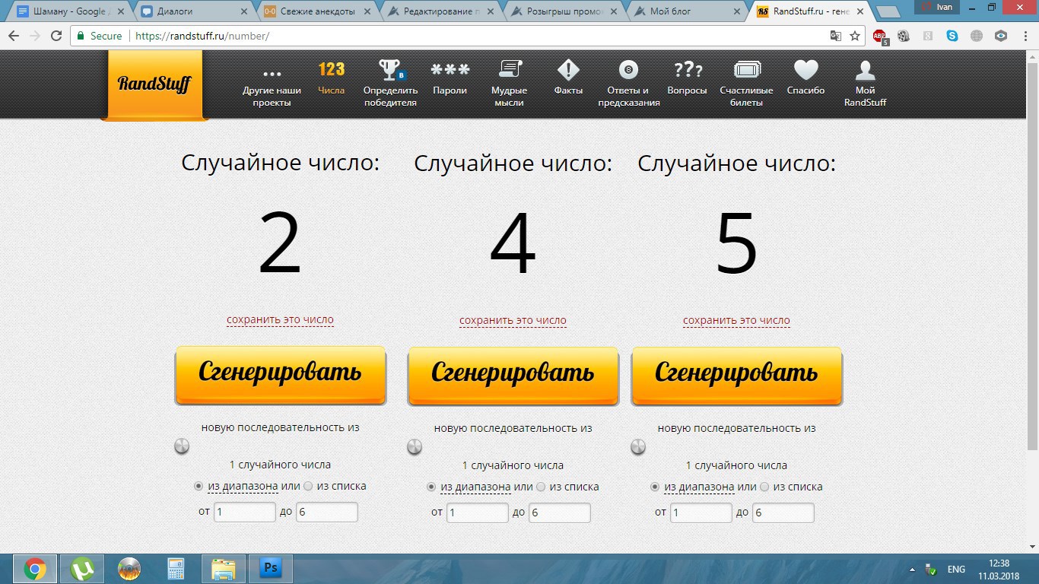The width and height of the screenshot is (1039, 584).
Task: Click the asterisks 'Пароли' icon
Action: click(x=450, y=71)
